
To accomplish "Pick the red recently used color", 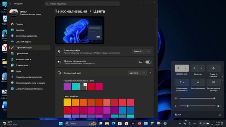I will click(x=91, y=86).
